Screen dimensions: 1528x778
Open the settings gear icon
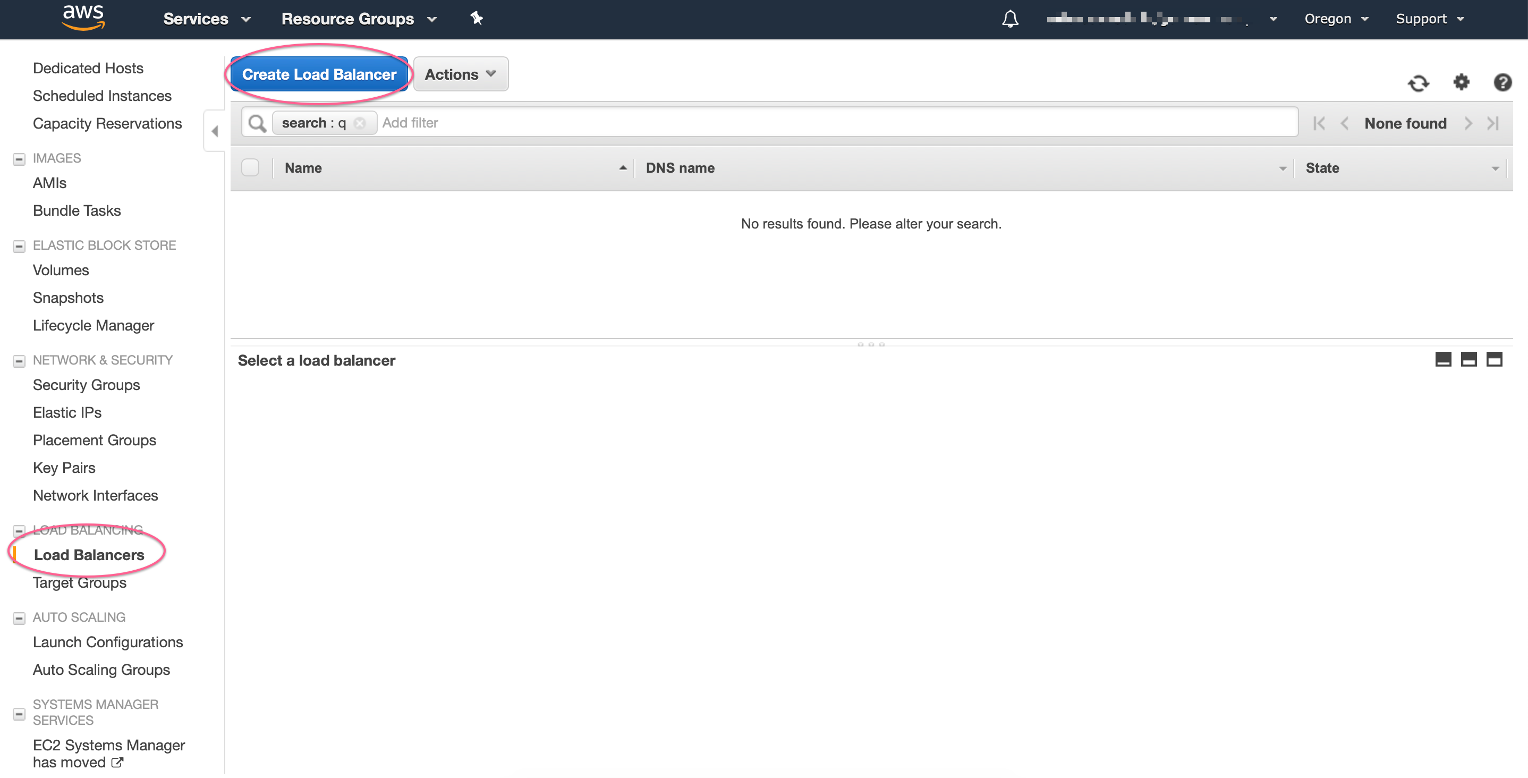1461,82
